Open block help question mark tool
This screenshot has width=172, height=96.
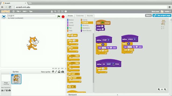[66, 11]
